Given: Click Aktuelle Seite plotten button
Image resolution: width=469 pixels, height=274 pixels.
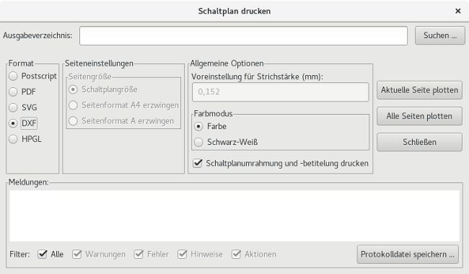Looking at the screenshot, I should 419,90.
